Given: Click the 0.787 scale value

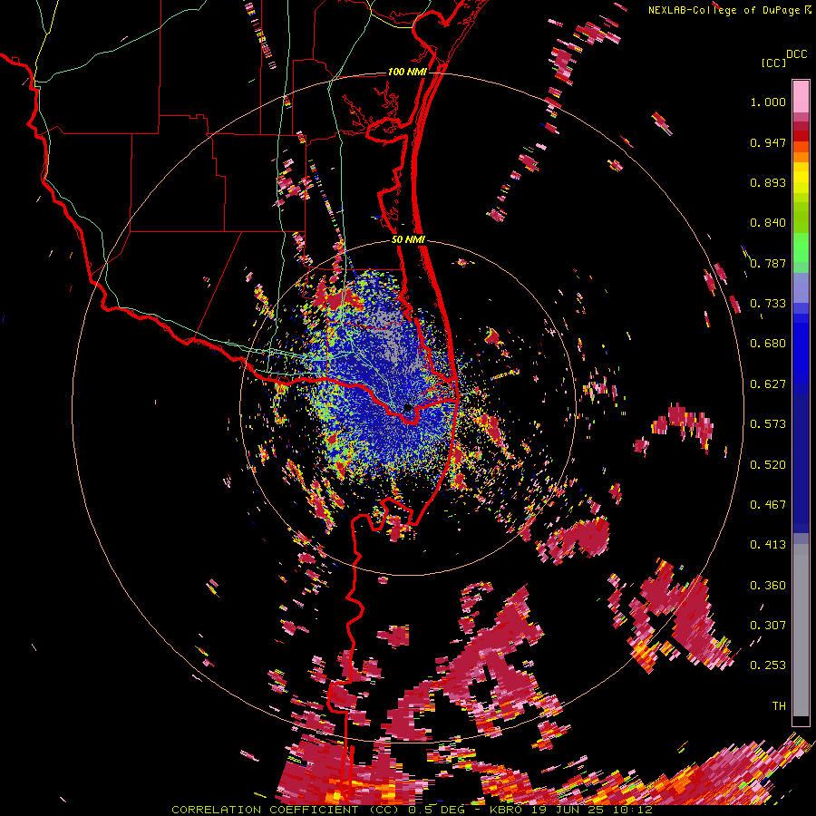Looking at the screenshot, I should click(768, 263).
